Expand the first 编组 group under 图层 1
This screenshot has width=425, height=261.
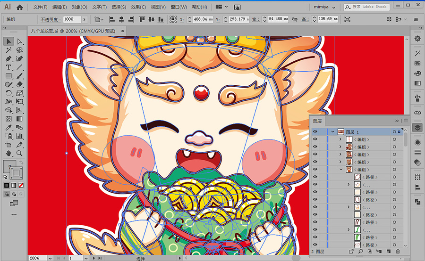coord(340,139)
